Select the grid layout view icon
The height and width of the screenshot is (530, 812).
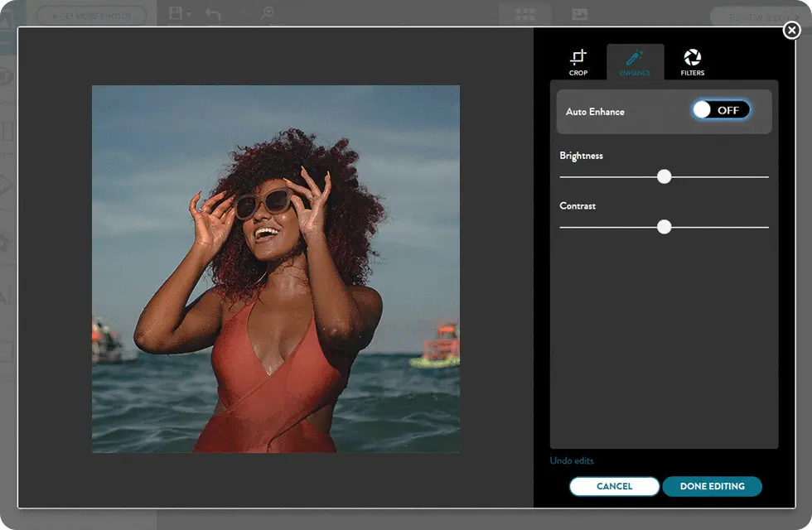pyautogui.click(x=525, y=15)
